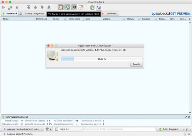Click scrollbar up arrow in download list
192x136 pixels.
(190, 22)
